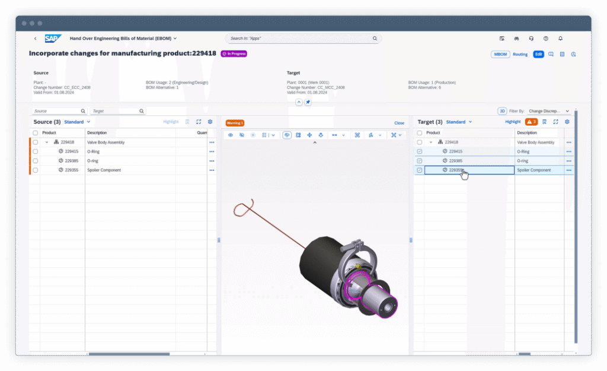Select the pan (four-arrow) tool in 3D viewer
The width and height of the screenshot is (607, 371).
coord(309,135)
